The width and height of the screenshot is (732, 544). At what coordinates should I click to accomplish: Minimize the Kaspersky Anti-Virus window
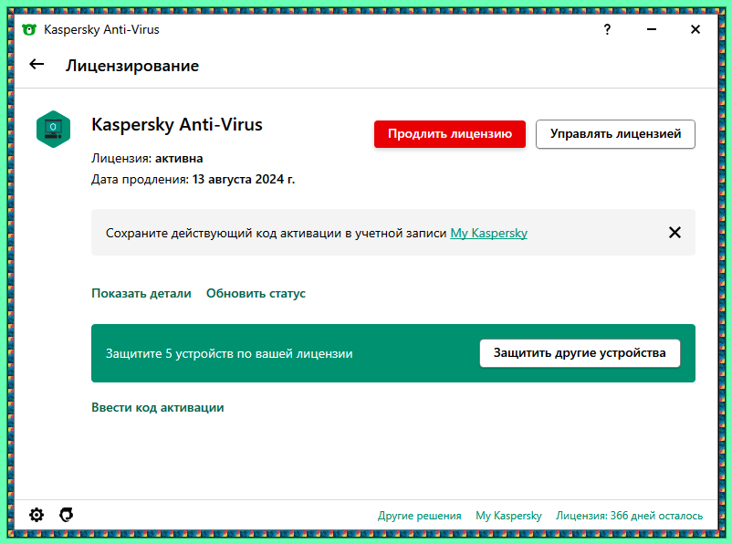(652, 30)
